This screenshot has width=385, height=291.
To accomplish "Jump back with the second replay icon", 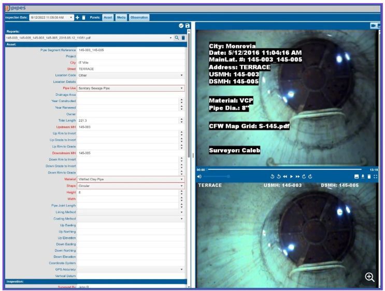I will pyautogui.click(x=279, y=177).
